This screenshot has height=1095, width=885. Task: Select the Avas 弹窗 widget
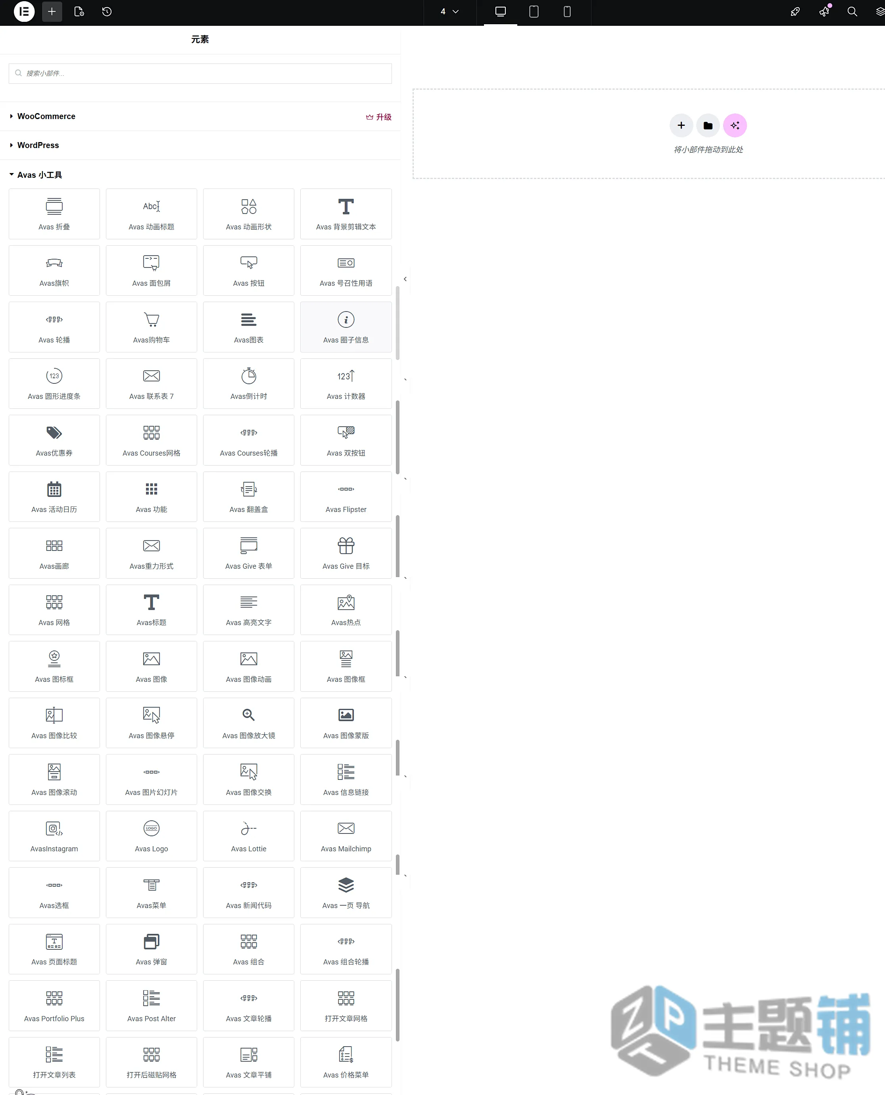click(152, 949)
